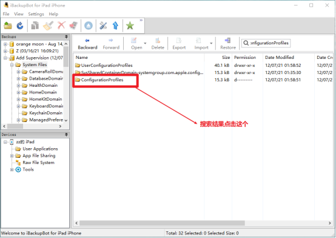
Task: Expand the main toolbar overflow chevron
Action: click(x=141, y=20)
